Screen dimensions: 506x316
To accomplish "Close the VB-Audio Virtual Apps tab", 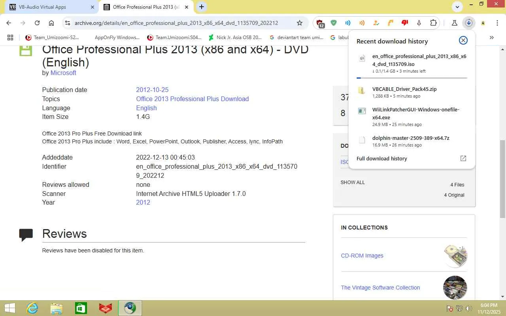I will (x=93, y=7).
